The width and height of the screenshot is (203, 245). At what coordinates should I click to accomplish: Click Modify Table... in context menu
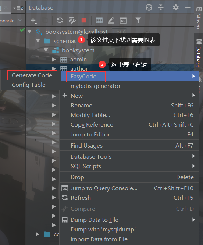pos(90,115)
